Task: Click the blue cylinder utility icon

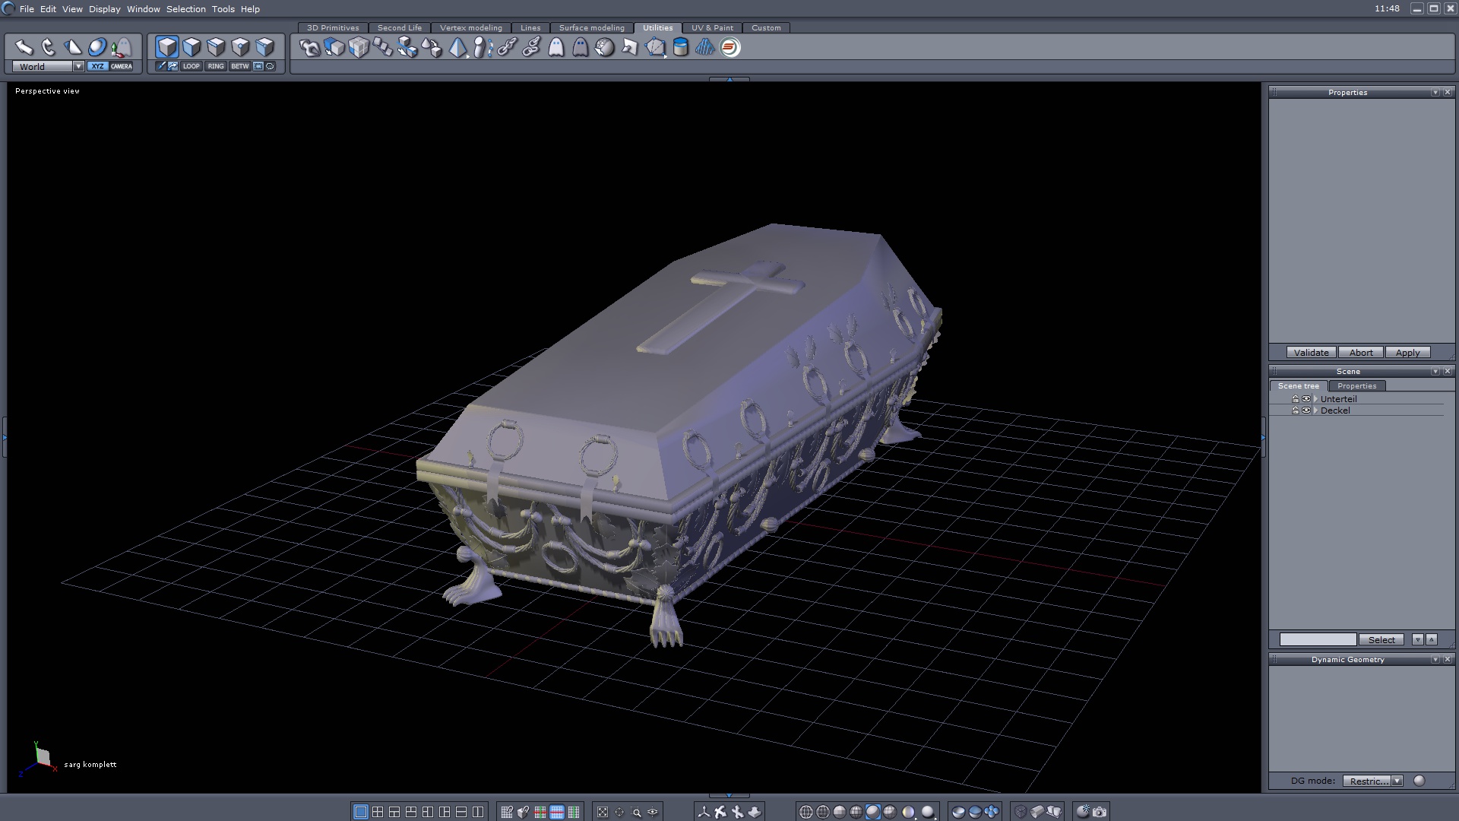Action: coord(681,48)
